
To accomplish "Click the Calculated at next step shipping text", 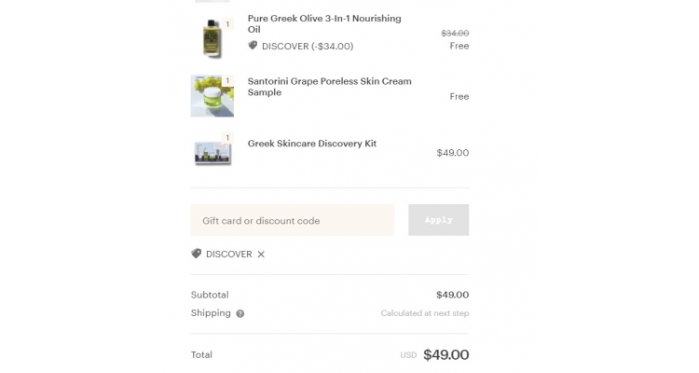I will coord(425,313).
